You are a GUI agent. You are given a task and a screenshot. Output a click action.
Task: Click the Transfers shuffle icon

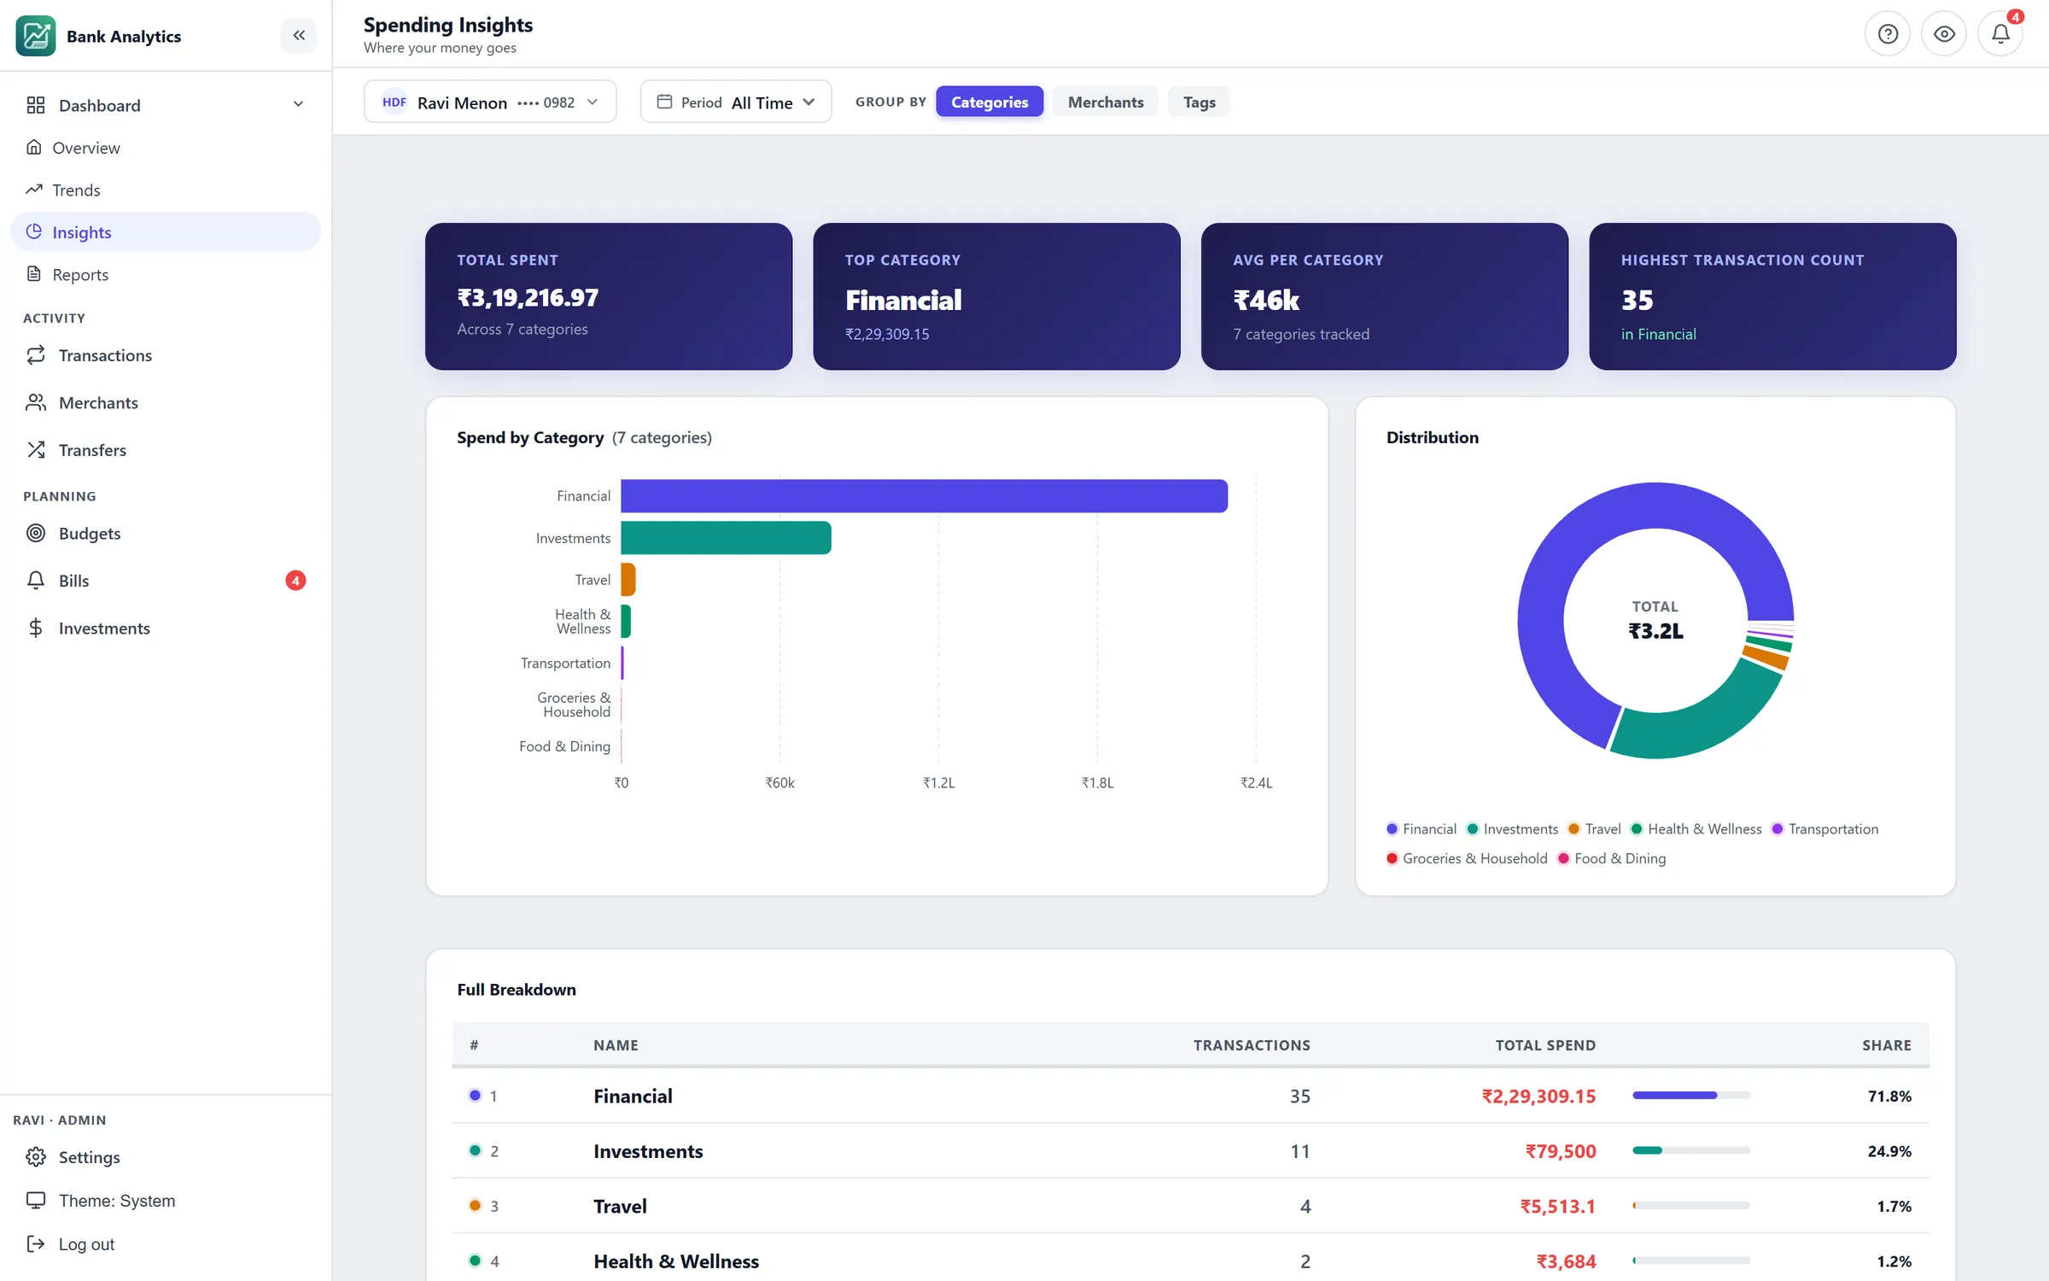(x=36, y=450)
